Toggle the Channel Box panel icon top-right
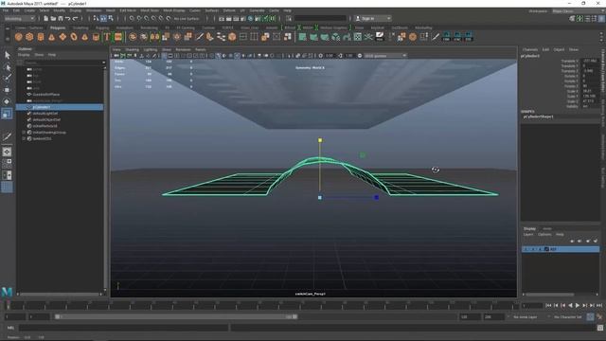 [x=602, y=18]
